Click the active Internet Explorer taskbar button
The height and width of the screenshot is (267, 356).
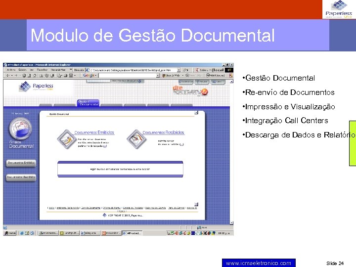(x=133, y=233)
